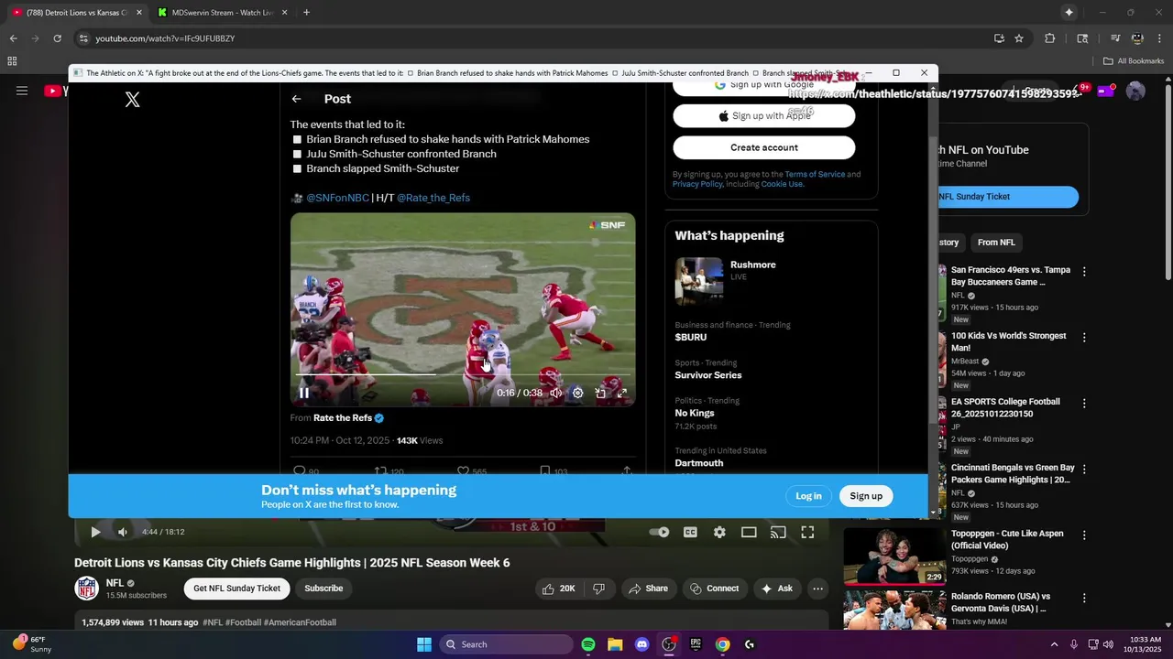Image resolution: width=1173 pixels, height=659 pixels.
Task: Open X video picture-in-picture mode
Action: [x=600, y=393]
